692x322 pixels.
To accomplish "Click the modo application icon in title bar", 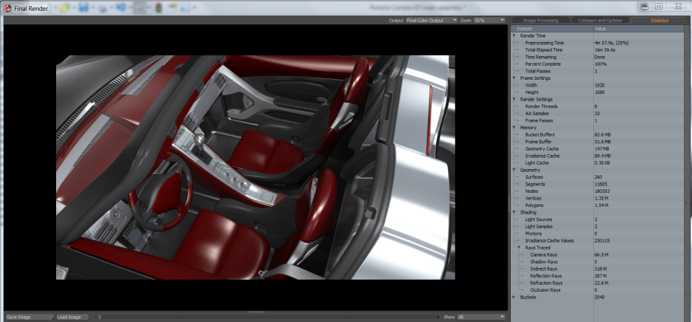I will 7,7.
